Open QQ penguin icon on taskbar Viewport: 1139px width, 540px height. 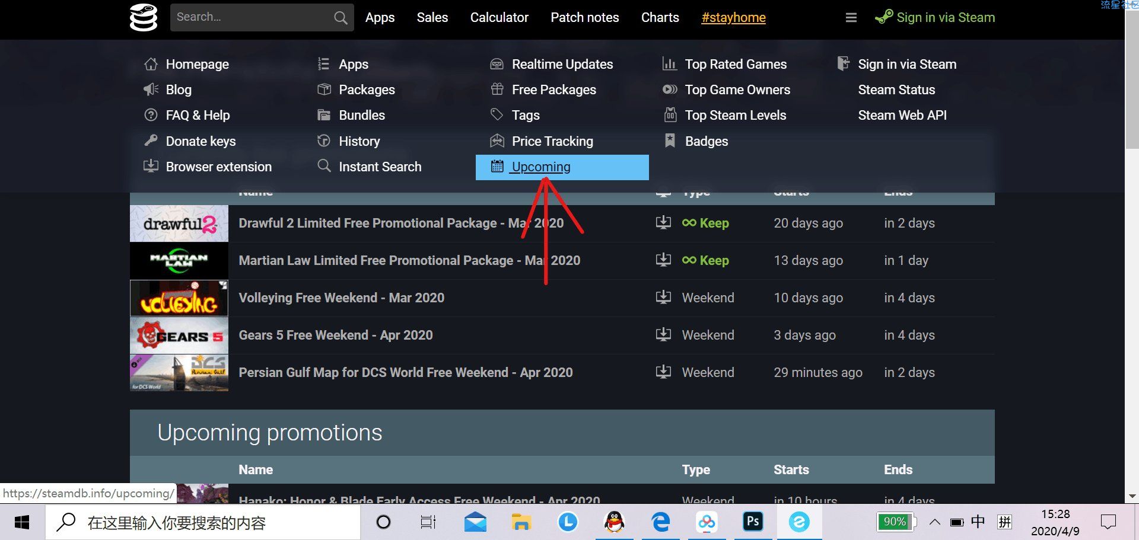coord(615,522)
